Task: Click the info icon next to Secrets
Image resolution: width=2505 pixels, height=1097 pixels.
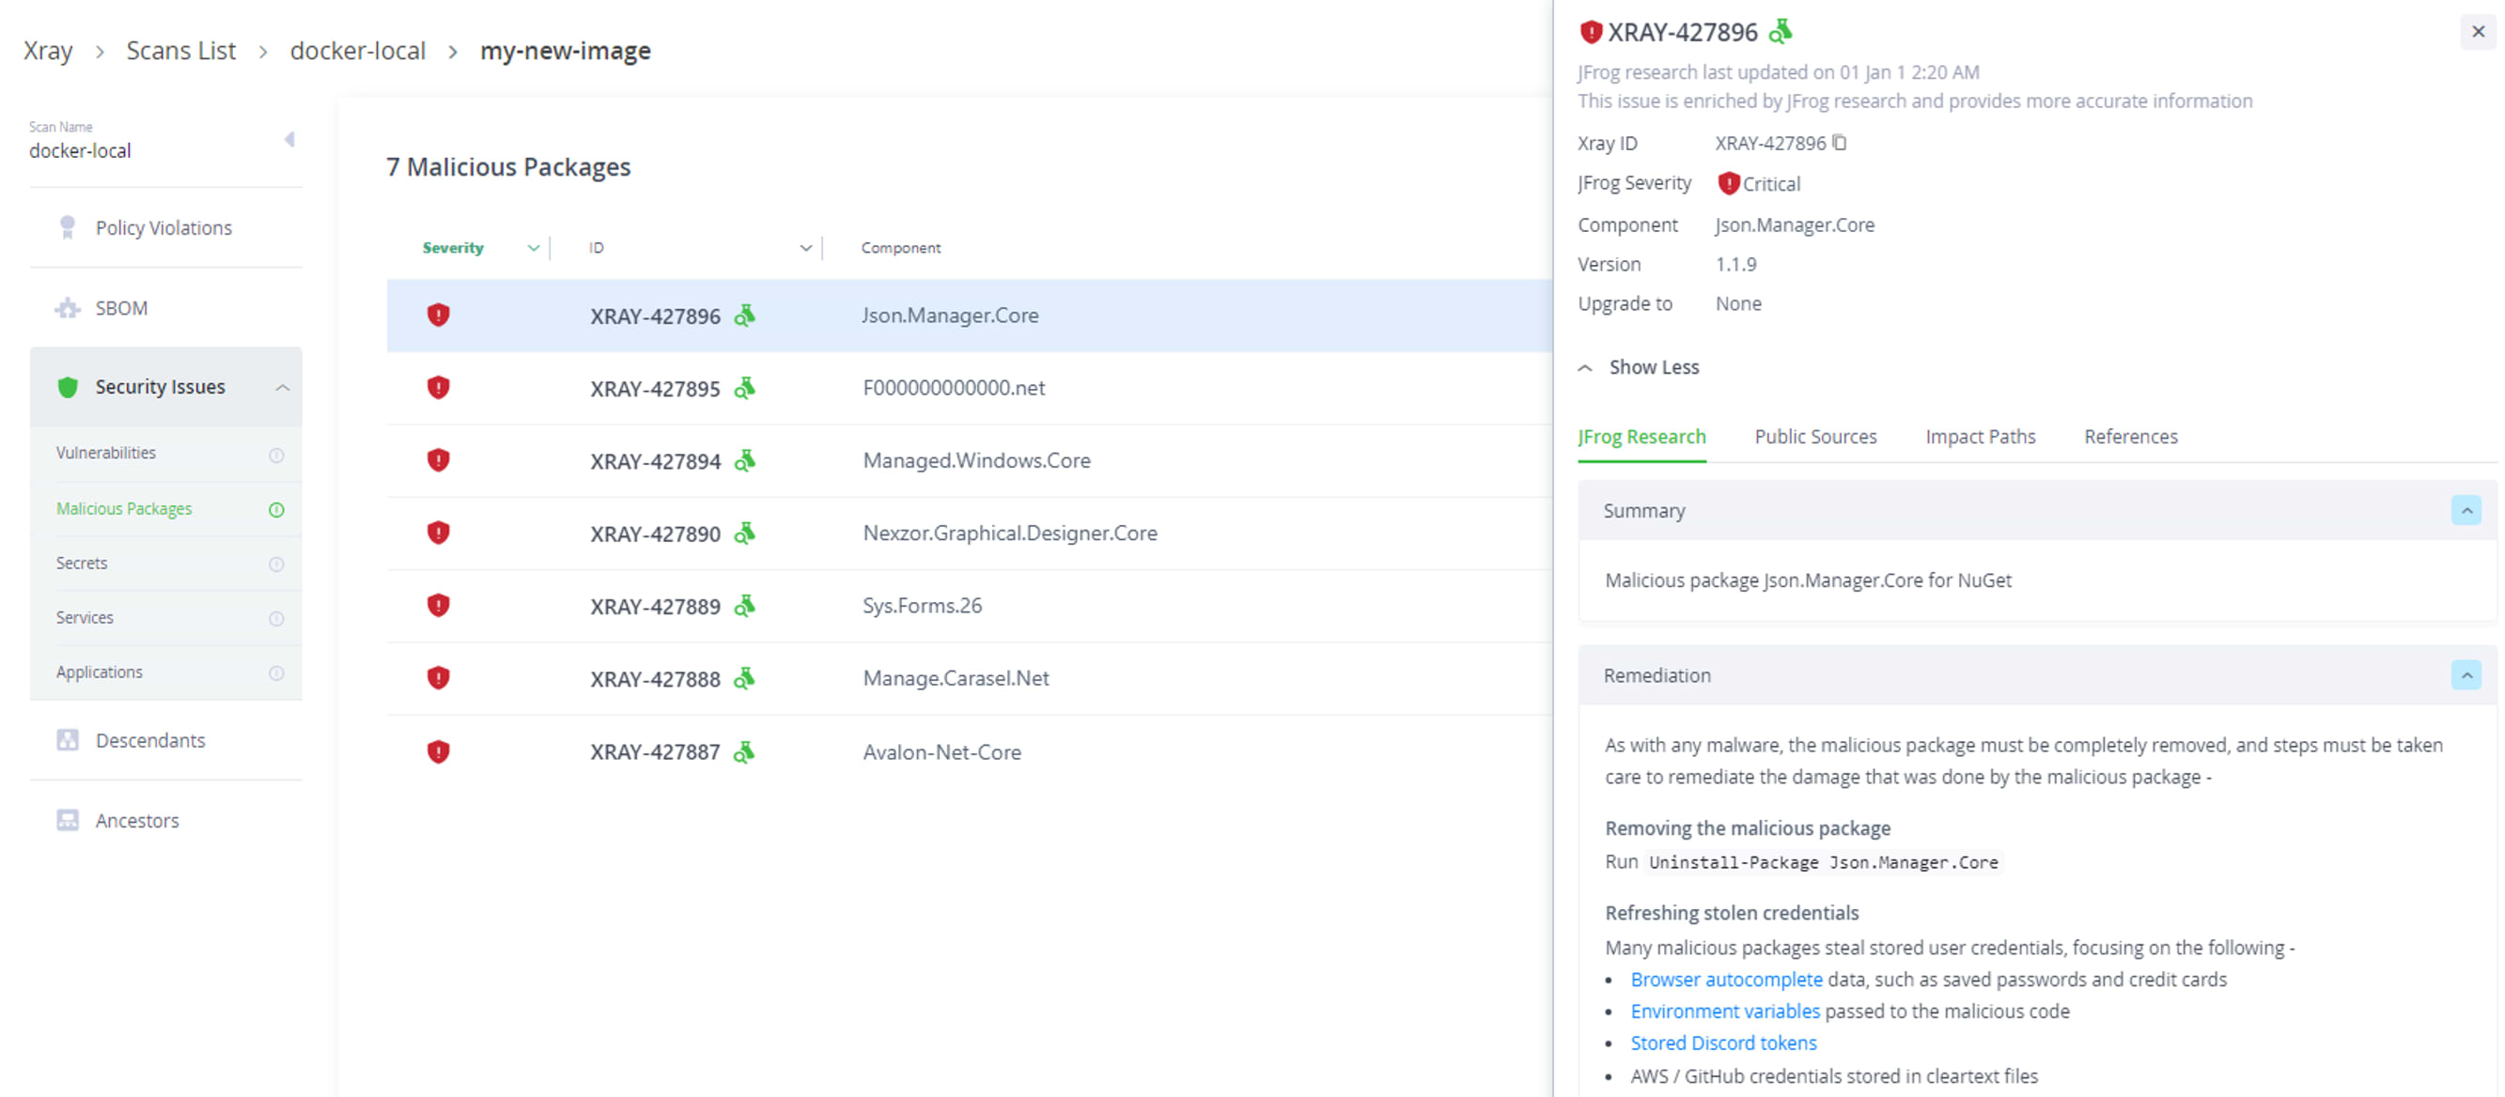Action: coord(276,564)
